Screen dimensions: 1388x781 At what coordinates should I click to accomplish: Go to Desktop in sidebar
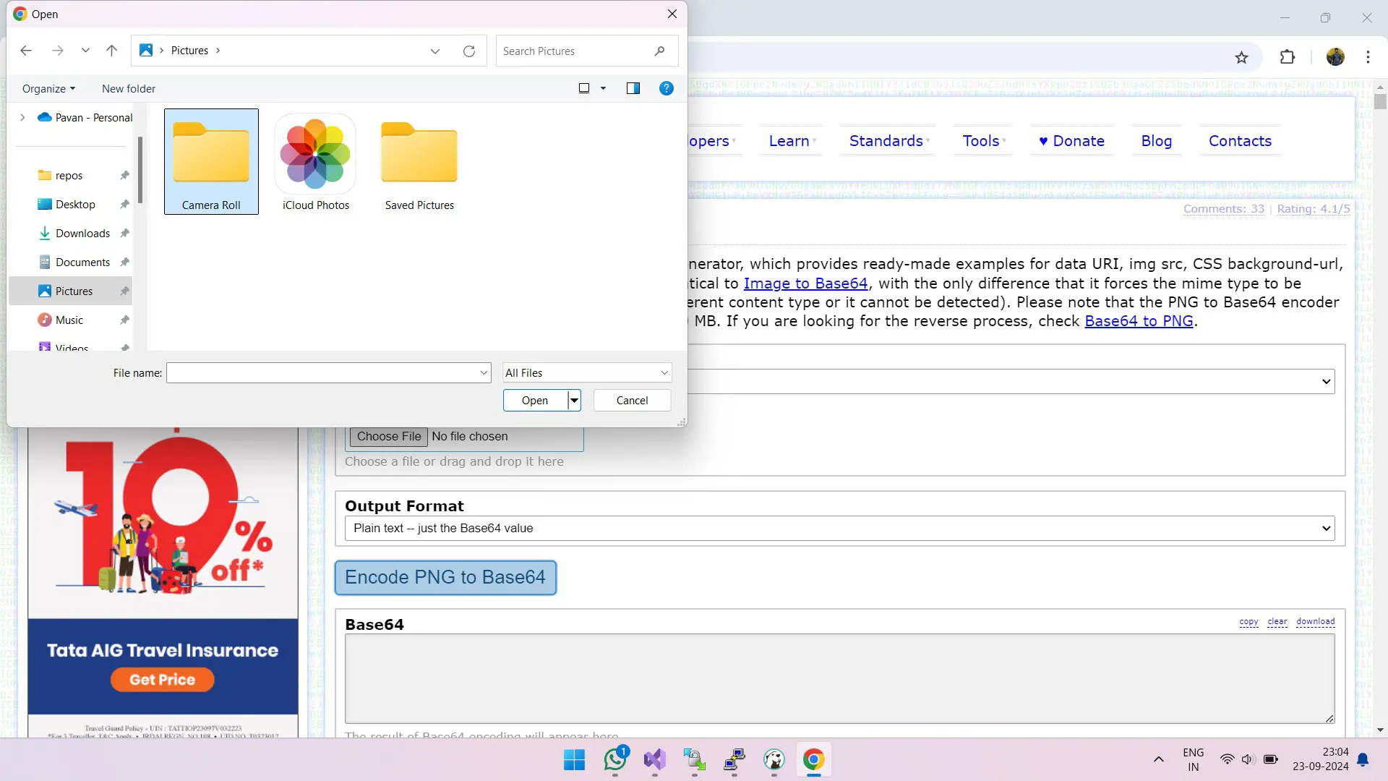75,204
